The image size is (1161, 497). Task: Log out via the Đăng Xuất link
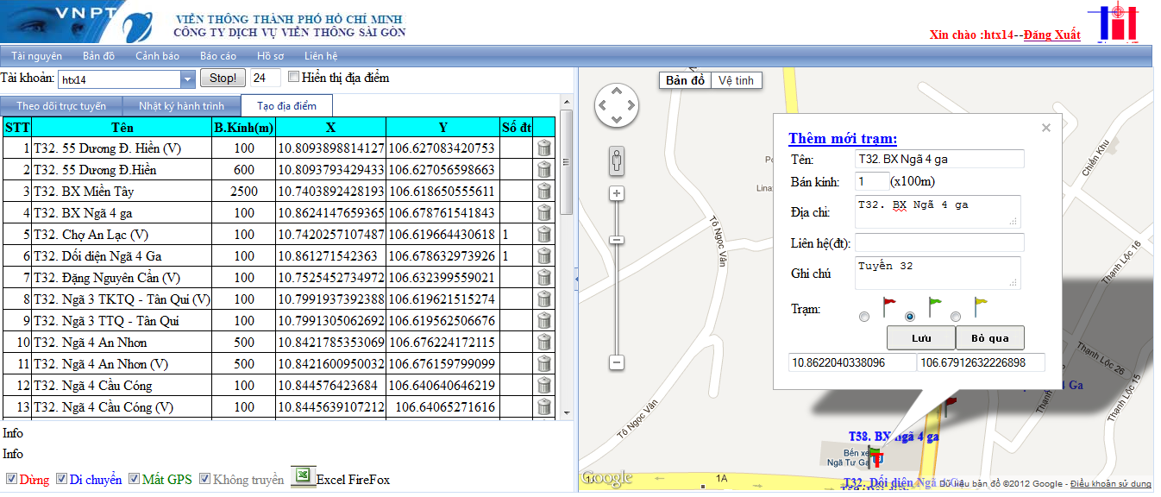1052,35
